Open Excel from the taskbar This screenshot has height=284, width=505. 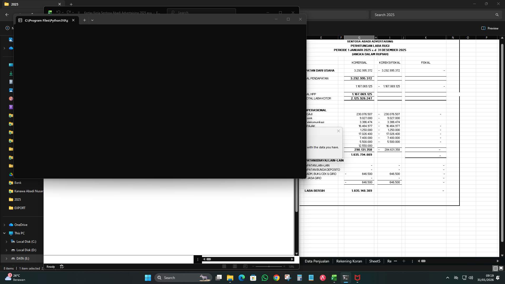334,278
